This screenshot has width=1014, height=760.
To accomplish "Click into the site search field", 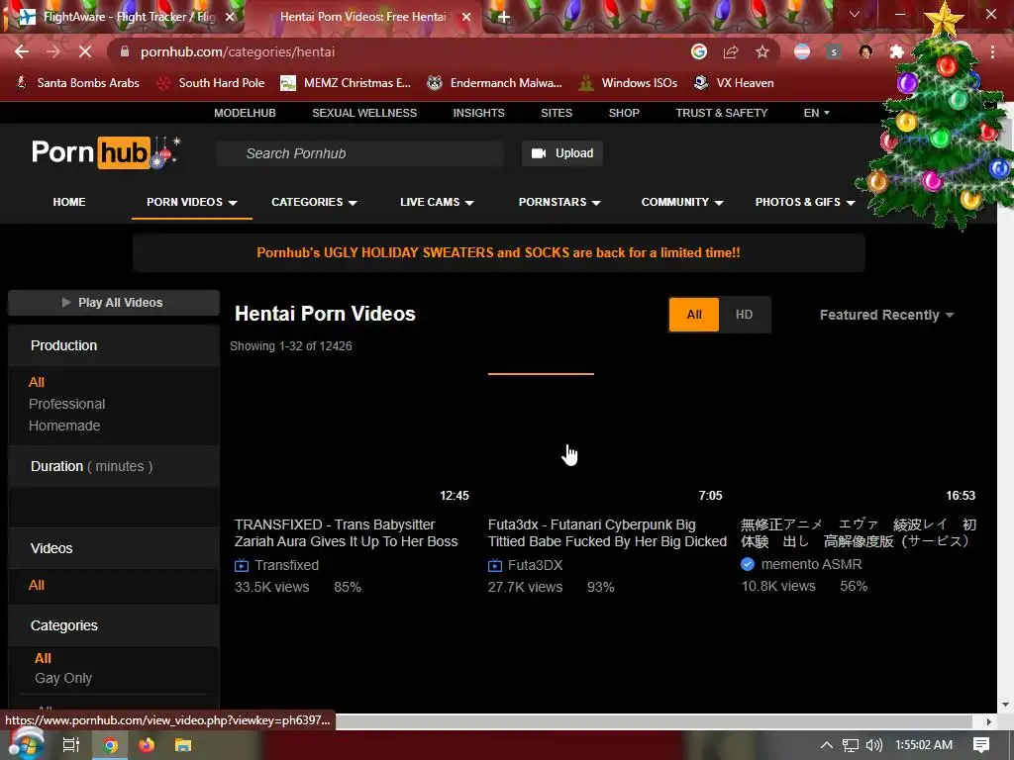I will pos(359,153).
